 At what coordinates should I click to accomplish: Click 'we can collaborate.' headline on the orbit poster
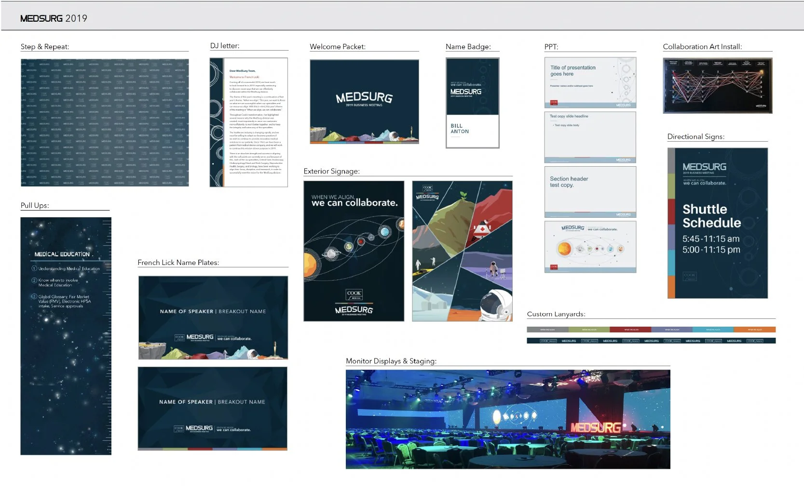[x=354, y=203]
